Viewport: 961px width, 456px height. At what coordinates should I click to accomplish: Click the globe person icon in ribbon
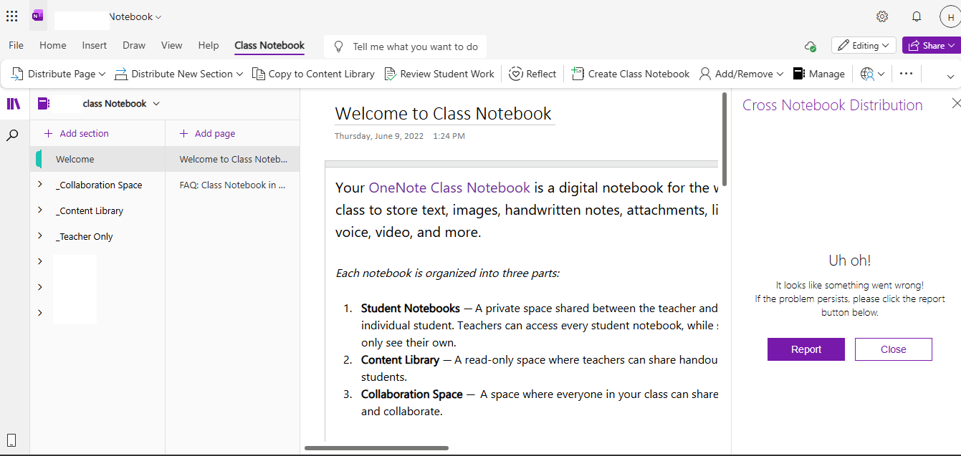867,74
